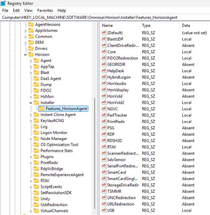Click the Log folder icon
Screen dimensions: 210x215
point(36,127)
